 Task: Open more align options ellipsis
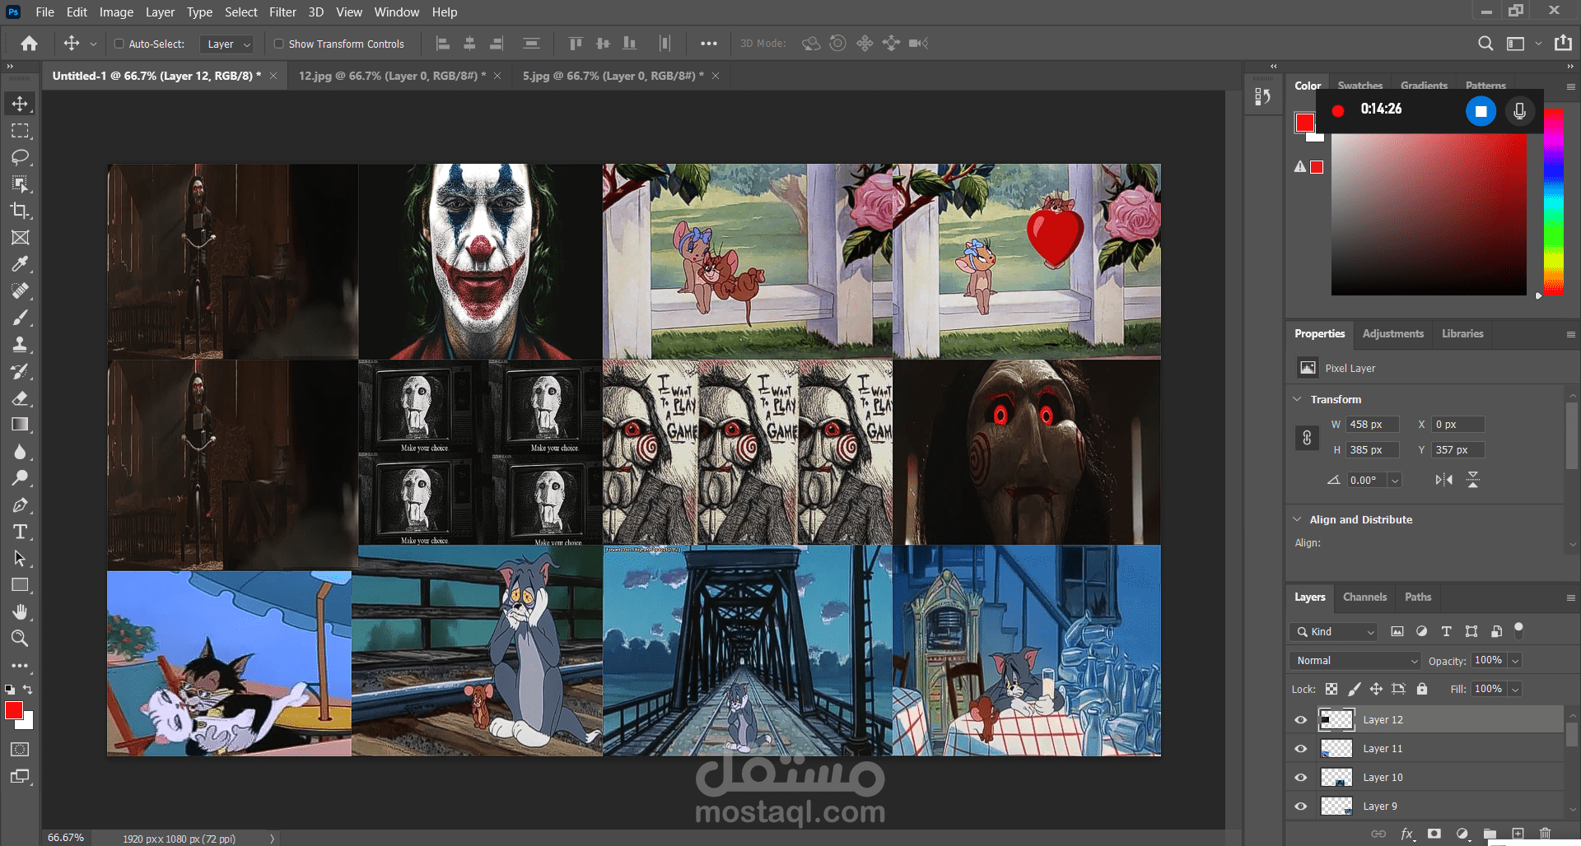tap(708, 44)
